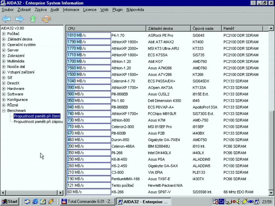This screenshot has width=275, height=206.
Task: Open the Windows Start button
Action: (x=10, y=202)
